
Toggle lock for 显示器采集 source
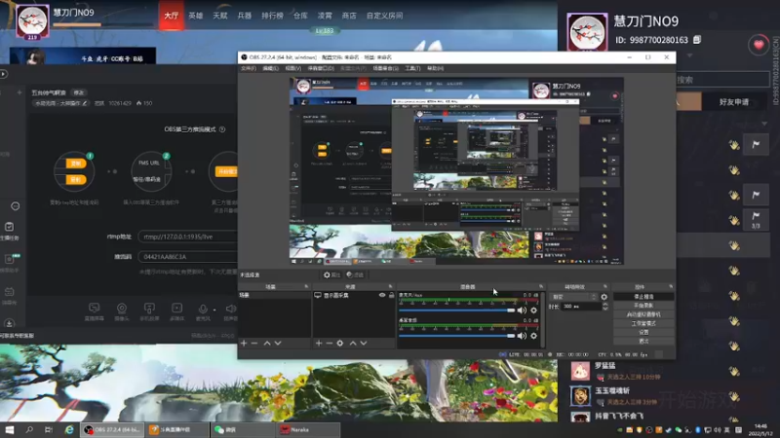tap(392, 295)
